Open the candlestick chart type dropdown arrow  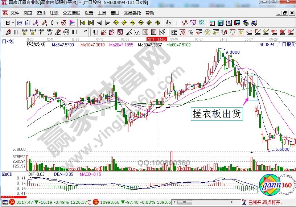pyautogui.click(x=57, y=22)
